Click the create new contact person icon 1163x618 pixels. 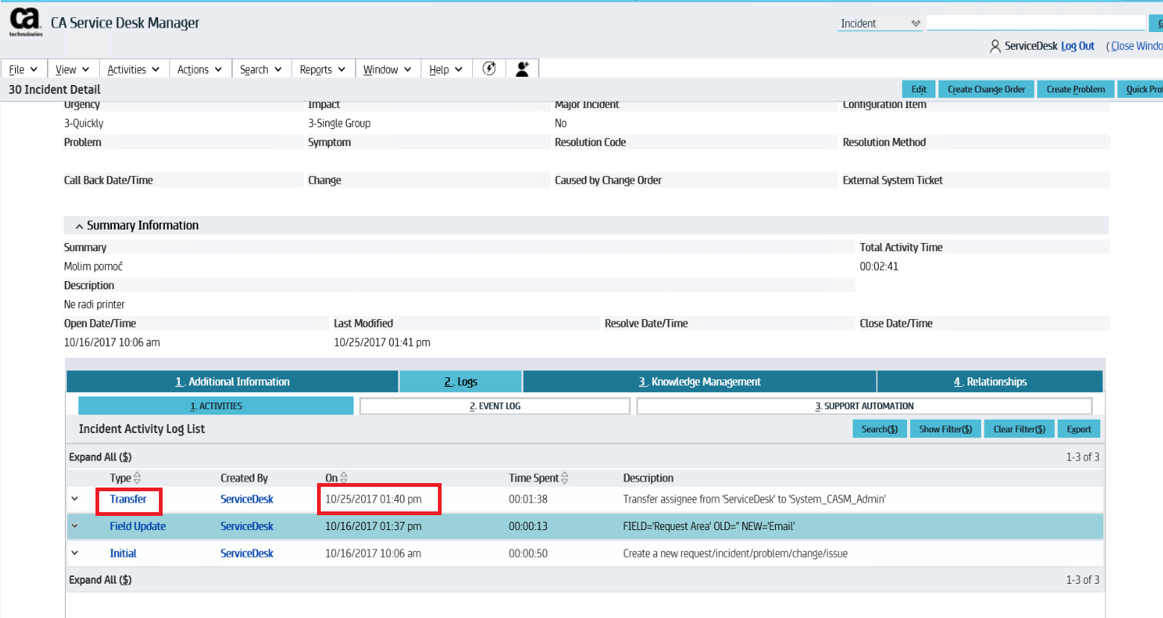522,68
